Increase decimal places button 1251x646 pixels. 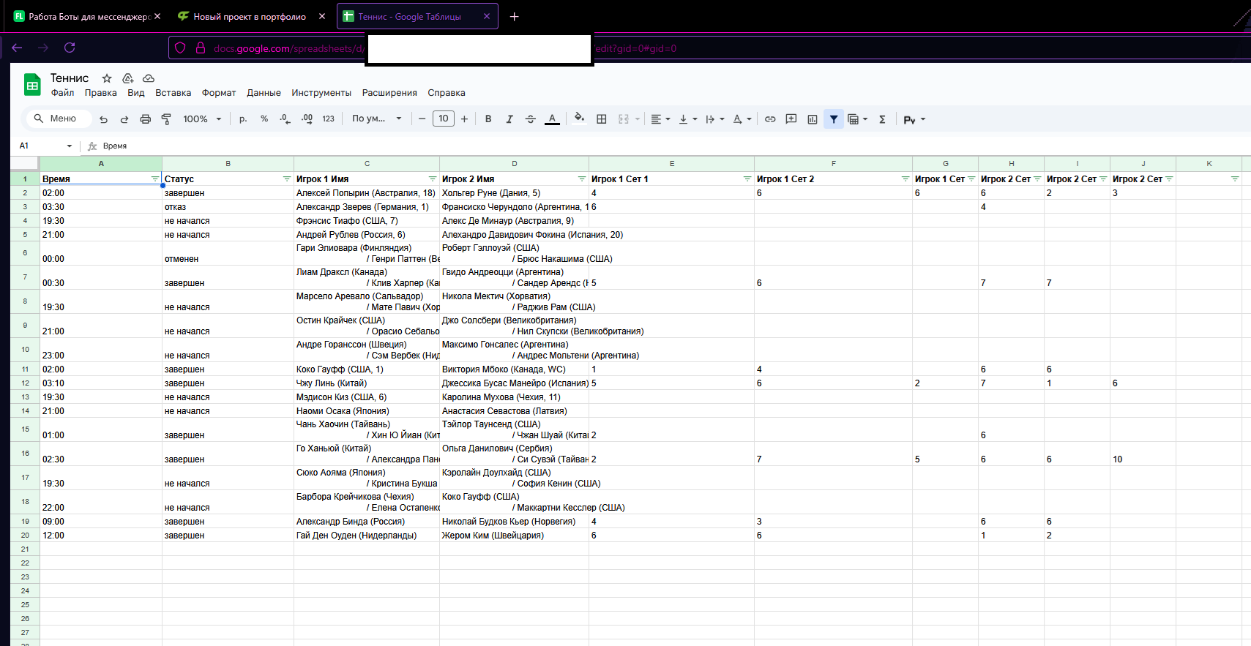click(x=307, y=119)
